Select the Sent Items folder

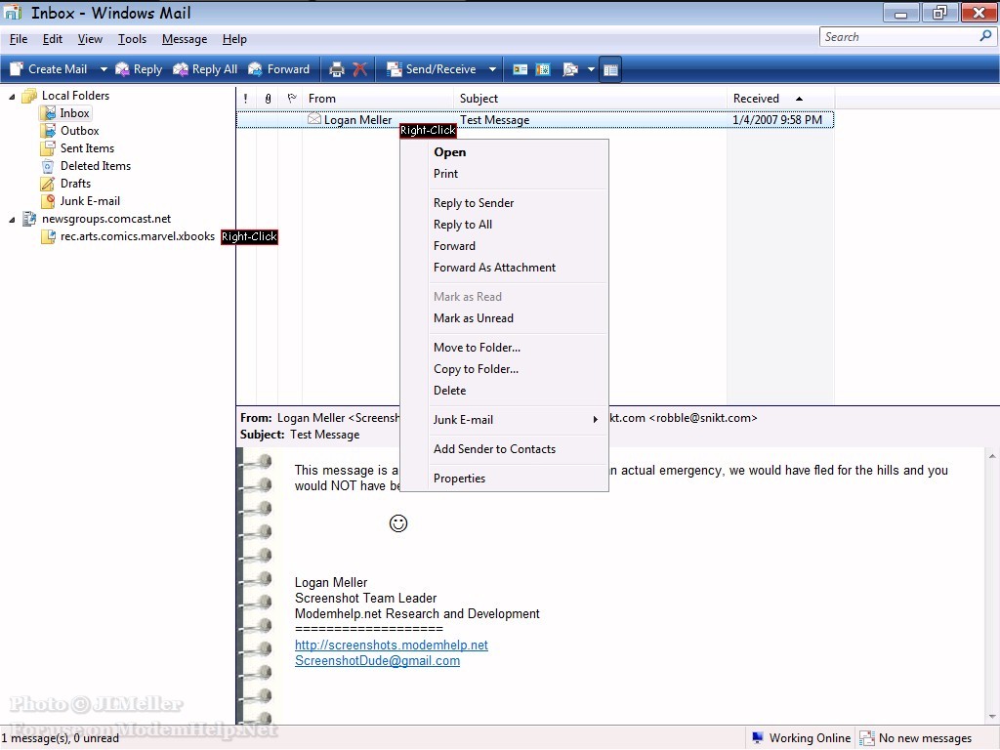(x=87, y=148)
